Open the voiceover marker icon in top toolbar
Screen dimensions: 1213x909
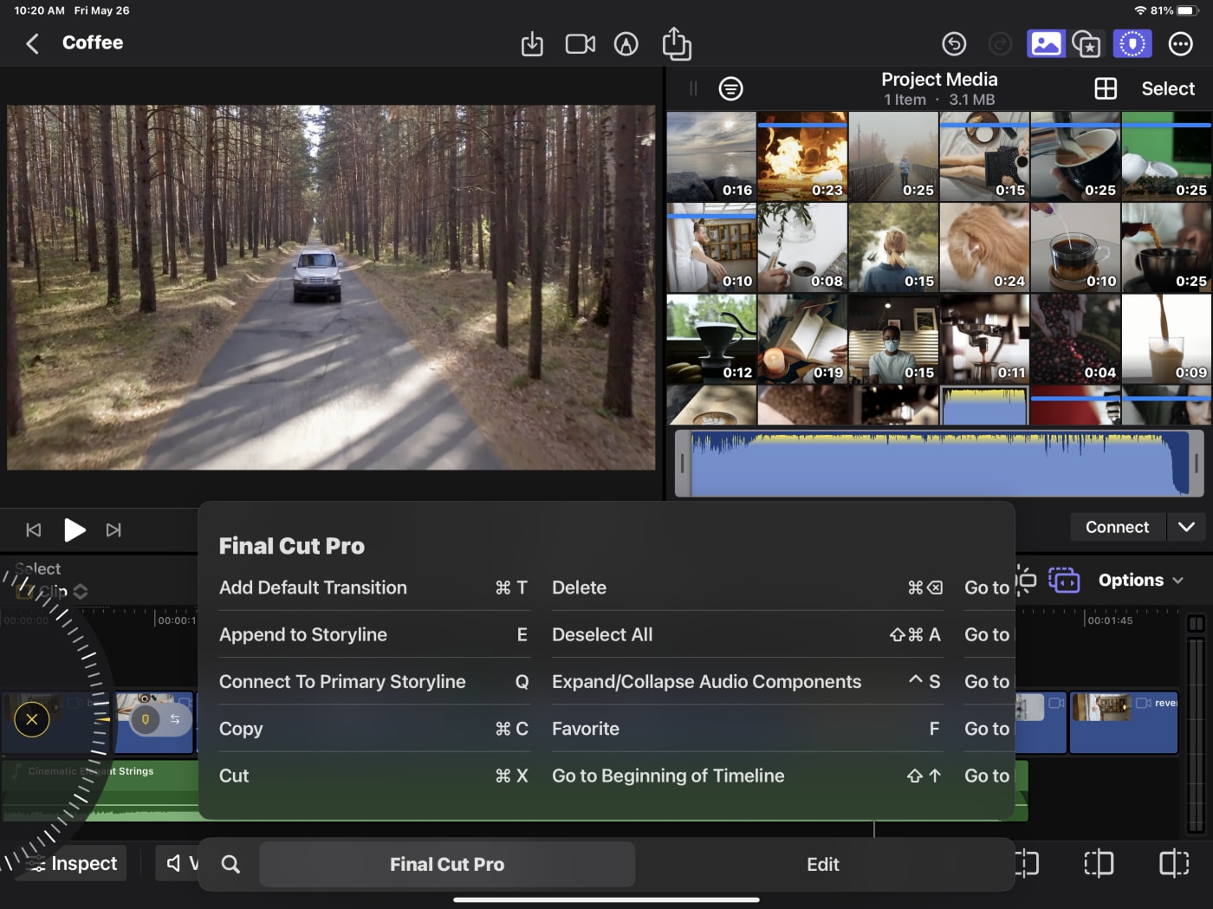(x=626, y=43)
